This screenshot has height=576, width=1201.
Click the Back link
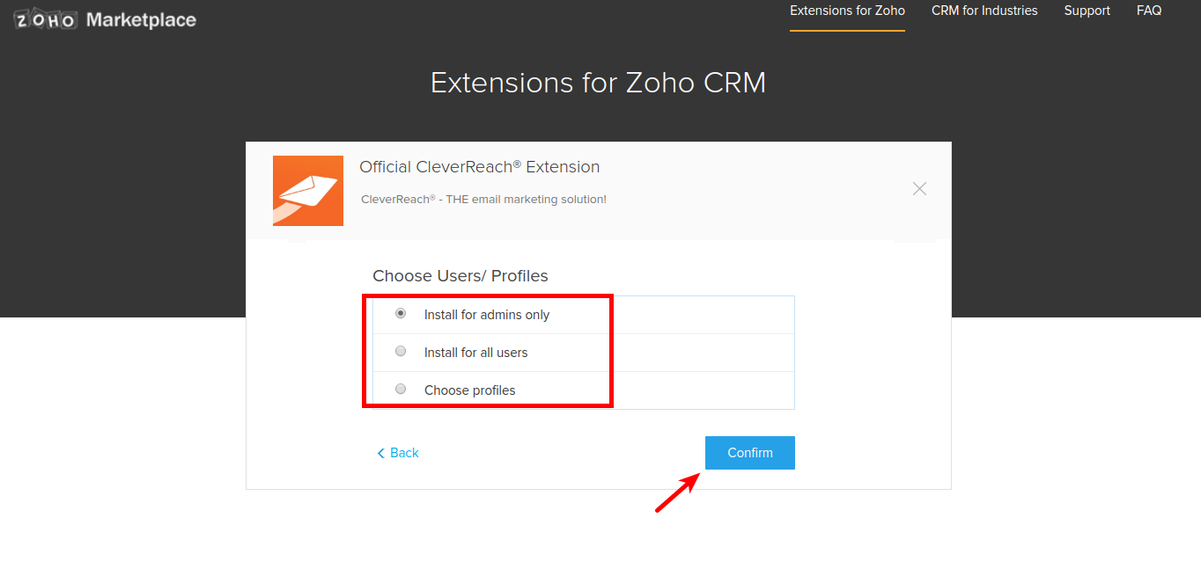(404, 453)
